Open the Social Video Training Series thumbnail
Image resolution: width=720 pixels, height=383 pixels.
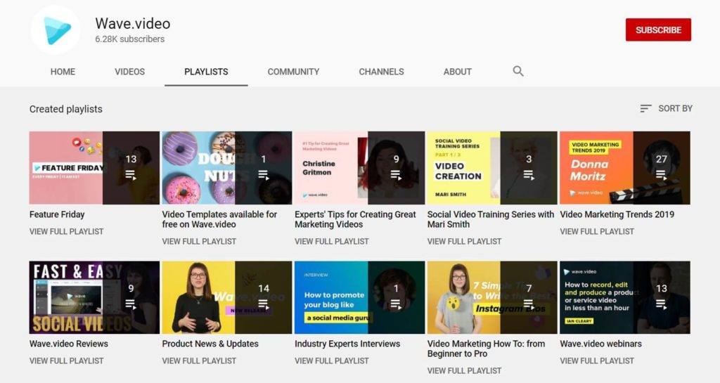click(464, 167)
